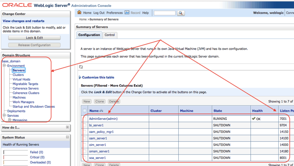
Task: Open Help from toolbar
Action: 146,13
